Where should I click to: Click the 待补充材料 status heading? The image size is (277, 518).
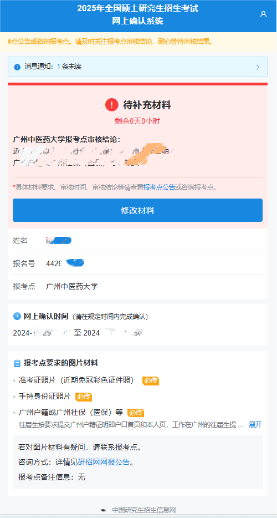[147, 105]
